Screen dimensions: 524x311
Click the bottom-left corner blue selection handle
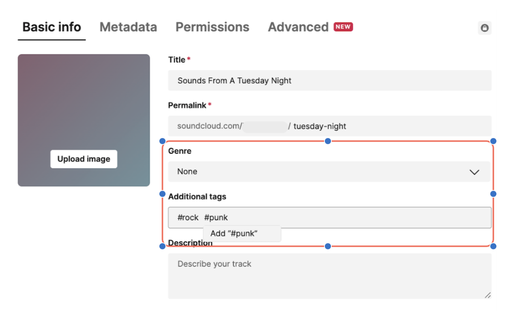tap(162, 246)
